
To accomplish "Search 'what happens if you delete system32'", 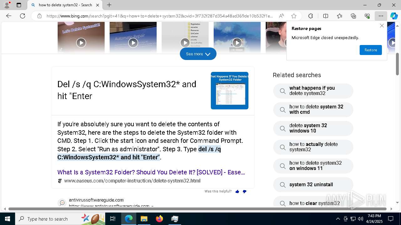I will tap(313, 91).
